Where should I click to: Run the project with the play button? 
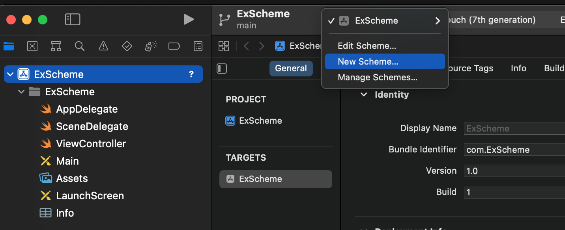189,19
